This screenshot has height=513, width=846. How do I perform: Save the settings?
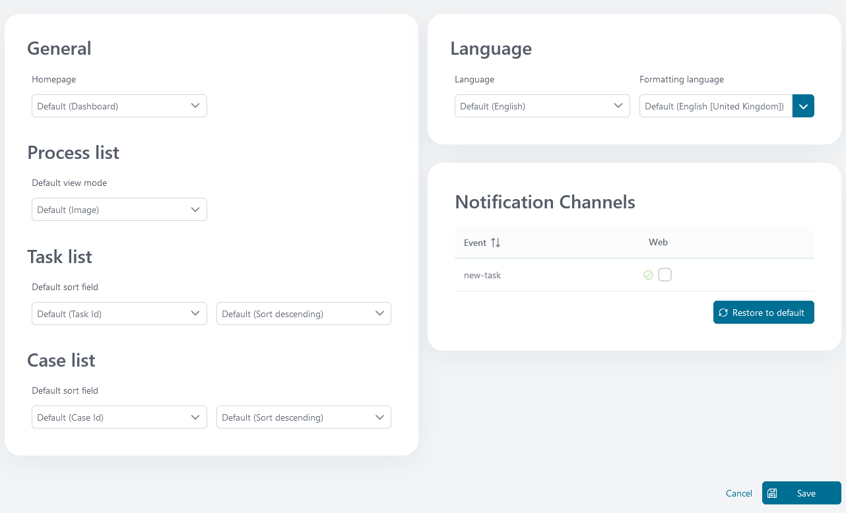pos(802,493)
